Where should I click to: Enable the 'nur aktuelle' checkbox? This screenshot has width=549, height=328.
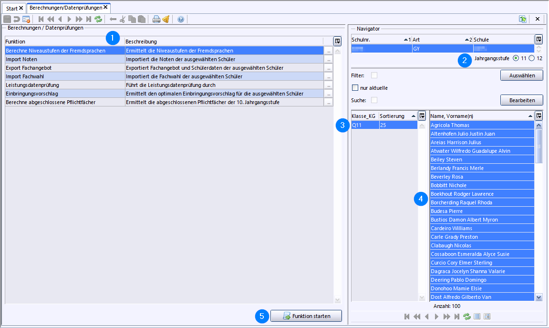pos(355,87)
